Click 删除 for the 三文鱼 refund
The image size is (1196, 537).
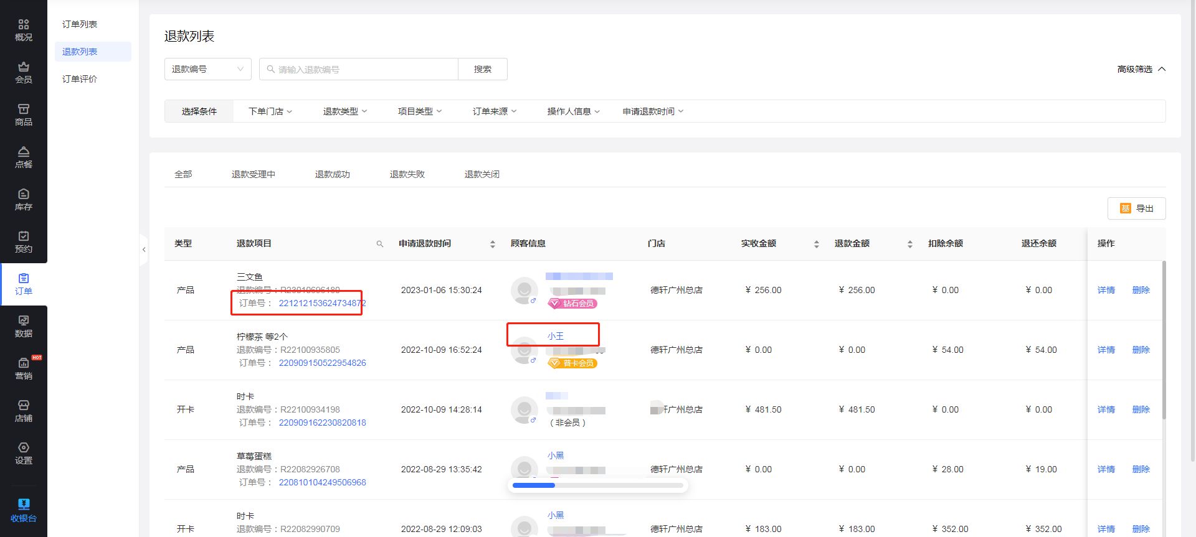[1141, 290]
